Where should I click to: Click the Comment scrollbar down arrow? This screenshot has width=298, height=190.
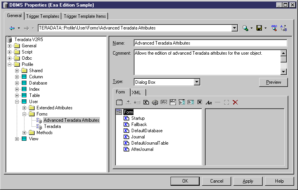point(283,72)
